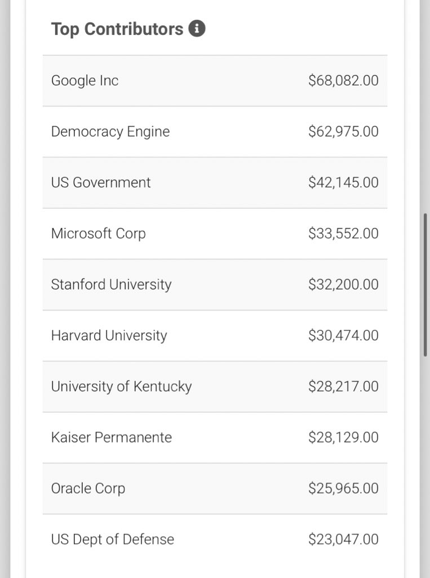Click the $62,975.00 Democracy Engine amount
Viewport: 430px width, 578px height.
(x=343, y=131)
